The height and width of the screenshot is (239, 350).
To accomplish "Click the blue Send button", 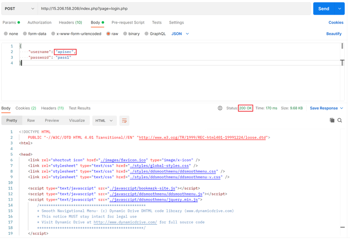I will 324,9.
